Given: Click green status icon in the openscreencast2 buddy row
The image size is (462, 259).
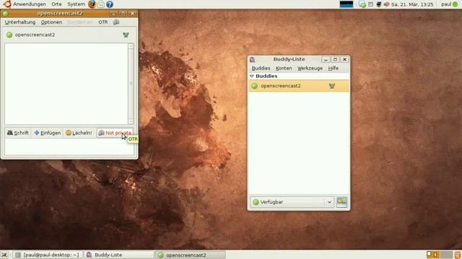Looking at the screenshot, I should tap(255, 86).
